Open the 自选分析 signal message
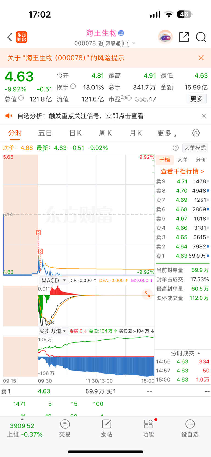The height and width of the screenshot is (457, 211). [x=80, y=116]
